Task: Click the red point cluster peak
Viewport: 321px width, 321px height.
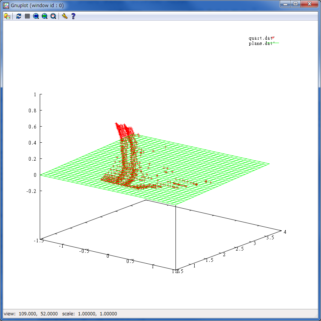Action: pyautogui.click(x=116, y=124)
